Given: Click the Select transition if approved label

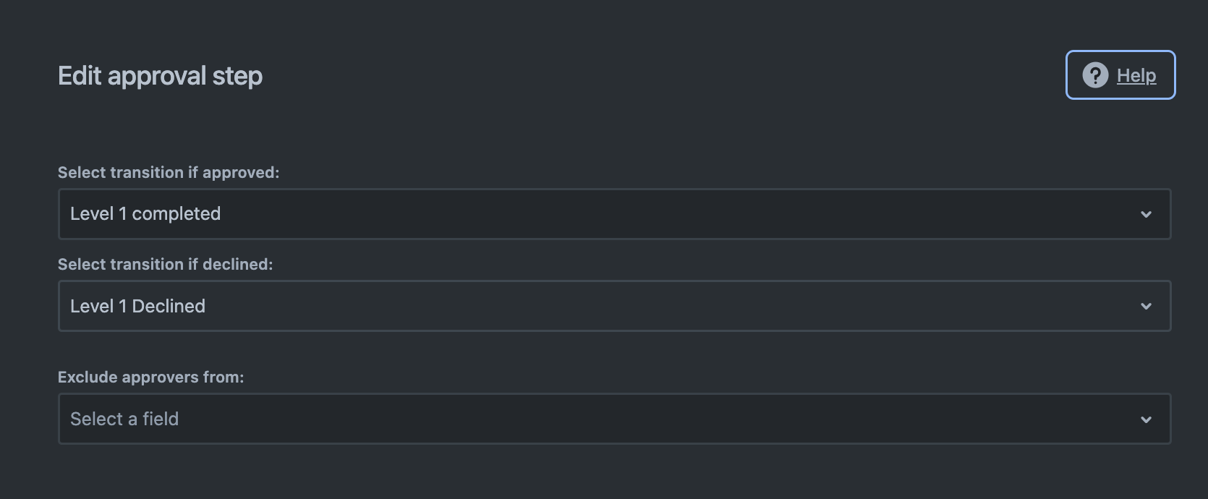Looking at the screenshot, I should pyautogui.click(x=169, y=173).
